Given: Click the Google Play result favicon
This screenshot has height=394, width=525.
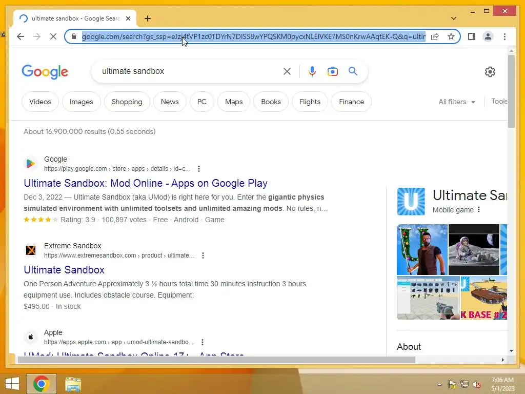Looking at the screenshot, I should [x=30, y=164].
